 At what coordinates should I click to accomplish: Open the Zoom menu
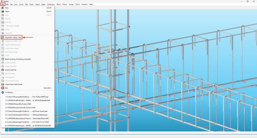78,4
